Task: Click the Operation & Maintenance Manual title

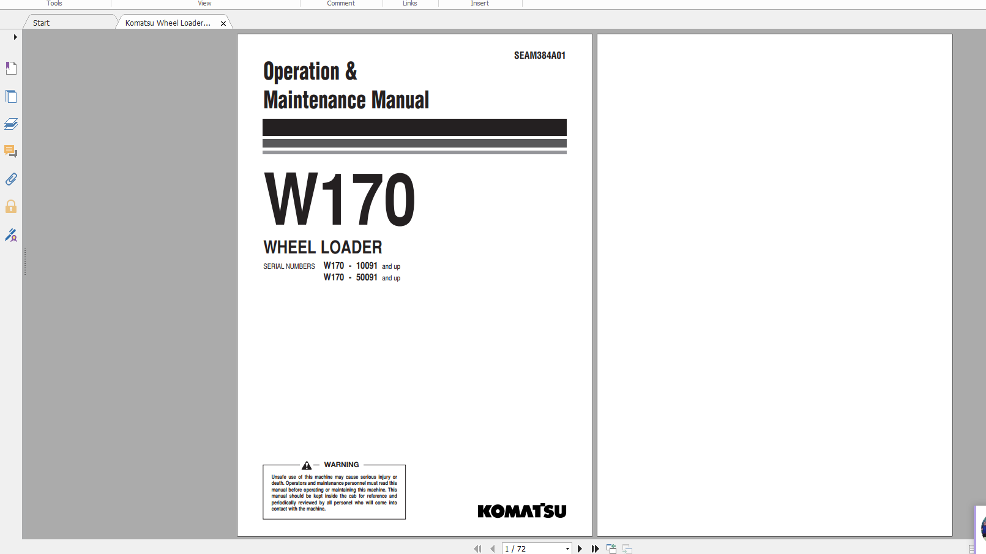Action: click(346, 86)
